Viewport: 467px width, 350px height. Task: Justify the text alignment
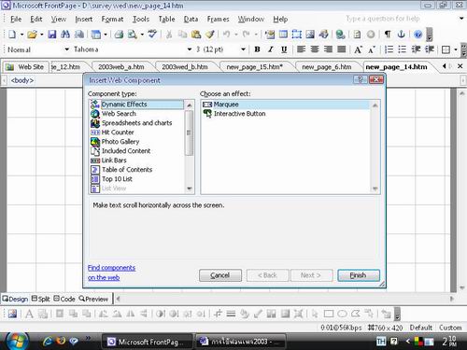click(x=342, y=49)
